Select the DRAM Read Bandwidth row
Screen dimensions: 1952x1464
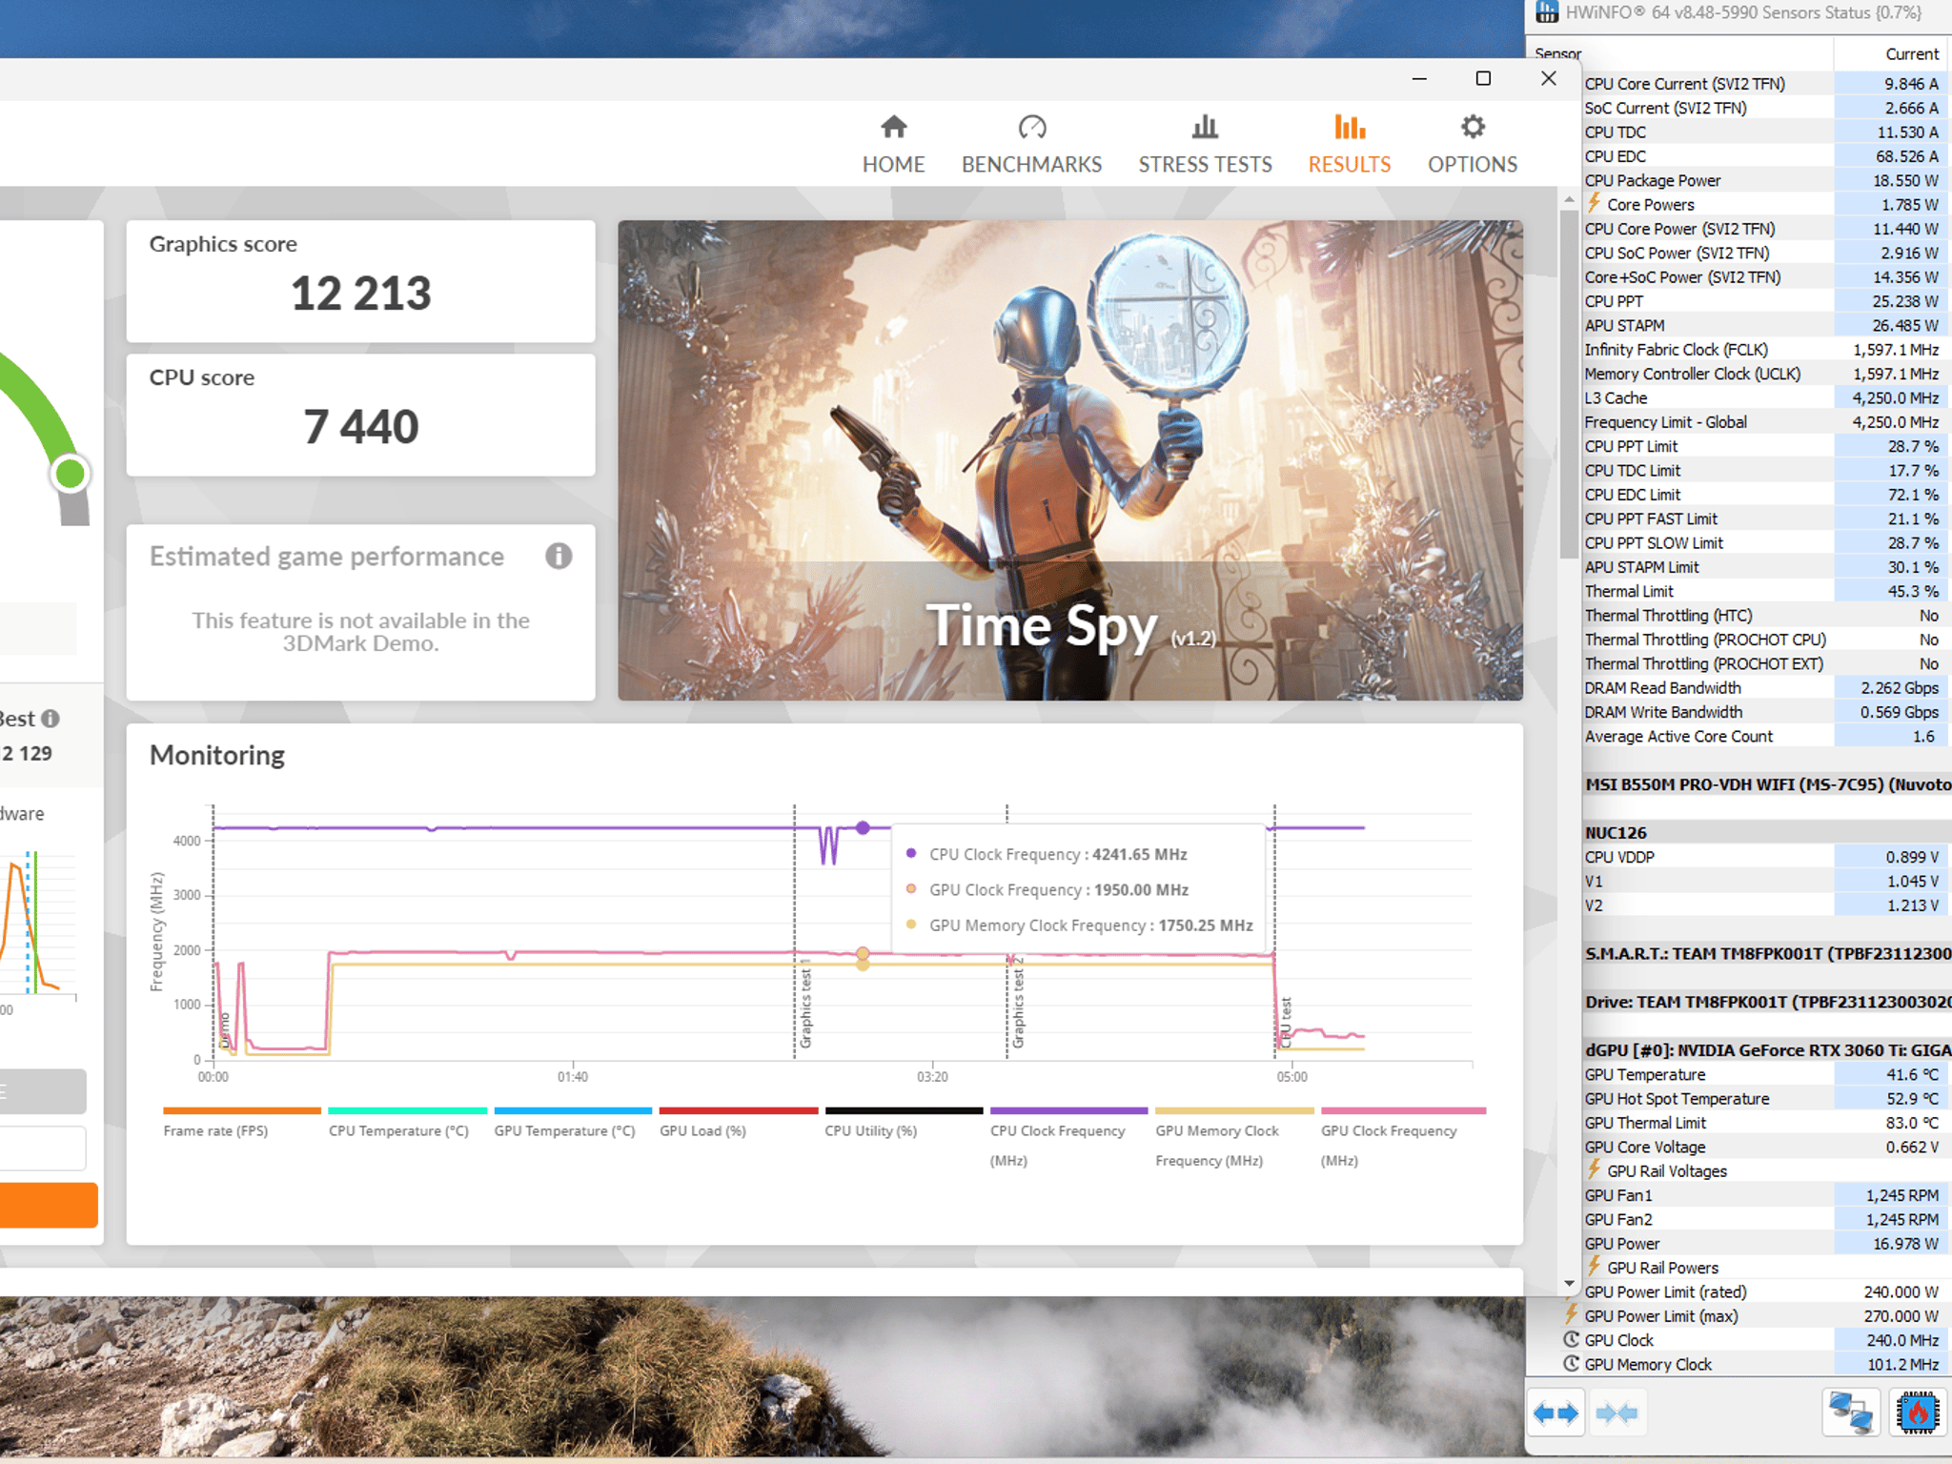coord(1765,687)
